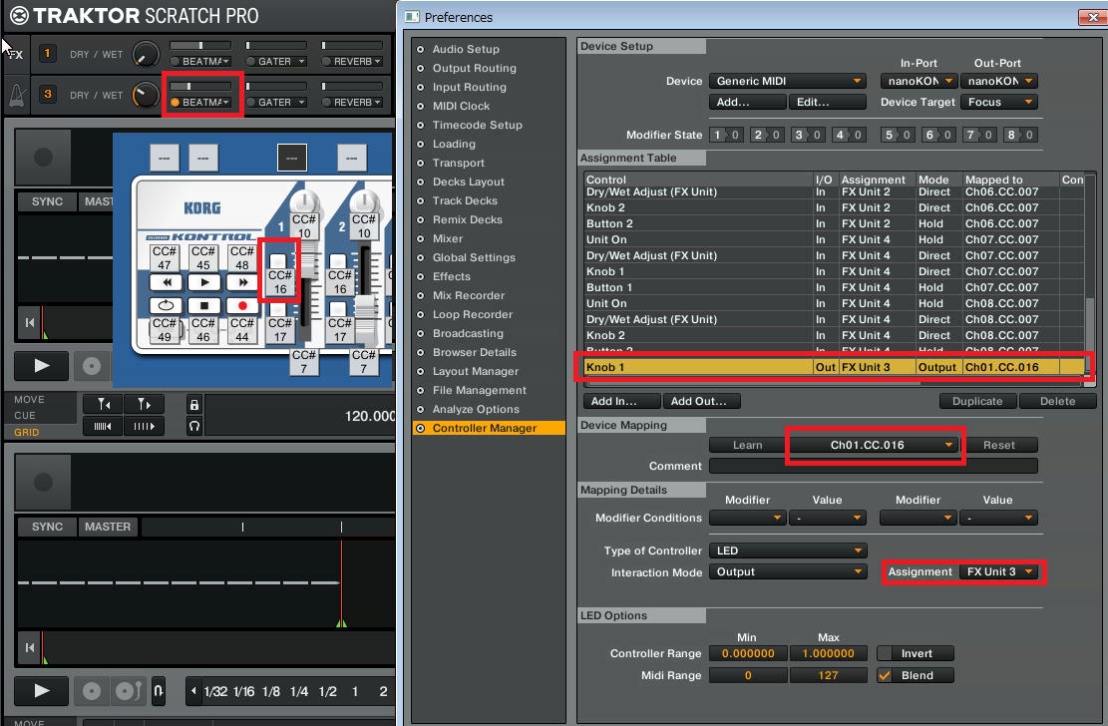Adjust the Dry/Wet knob of FX unit 1
This screenshot has height=726, width=1108.
click(146, 55)
